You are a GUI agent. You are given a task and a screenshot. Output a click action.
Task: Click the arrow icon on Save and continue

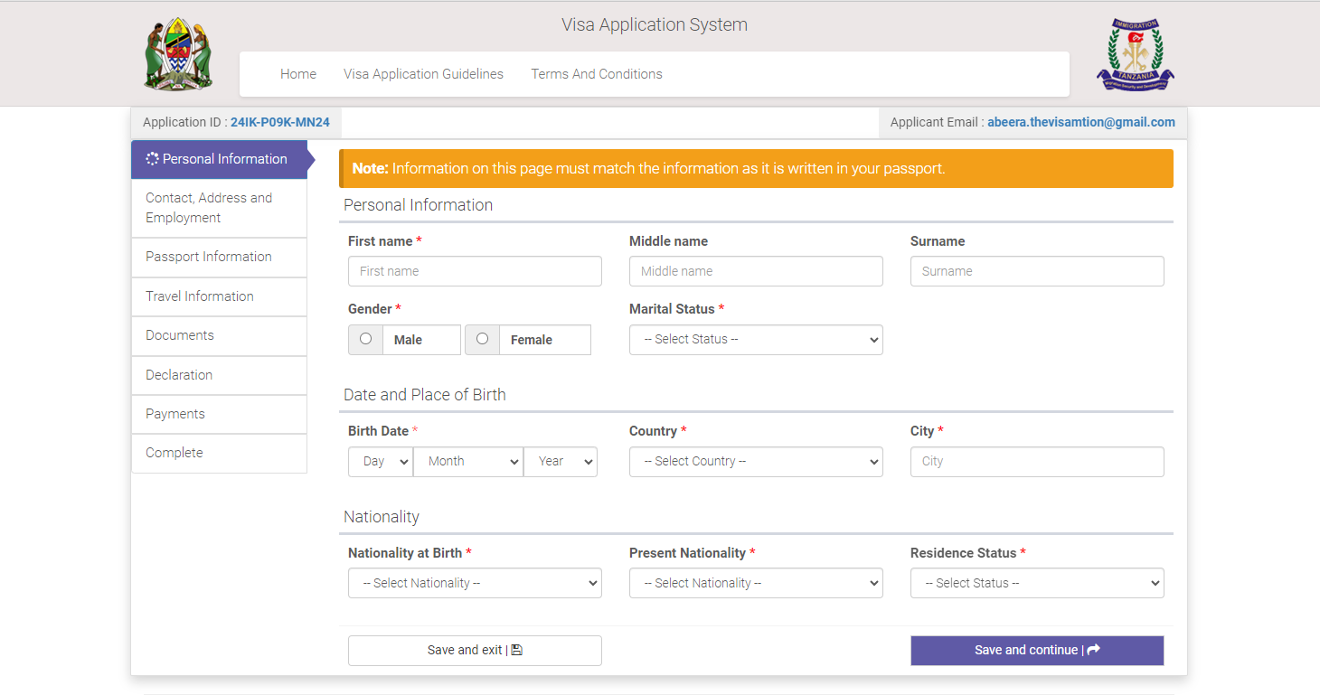[1093, 650]
